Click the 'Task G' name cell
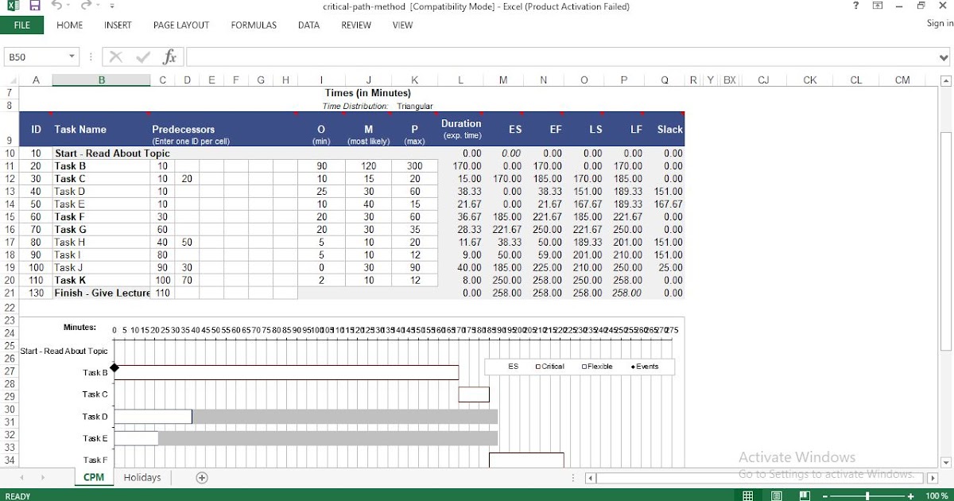Screen dimensions: 954x501 coord(101,229)
